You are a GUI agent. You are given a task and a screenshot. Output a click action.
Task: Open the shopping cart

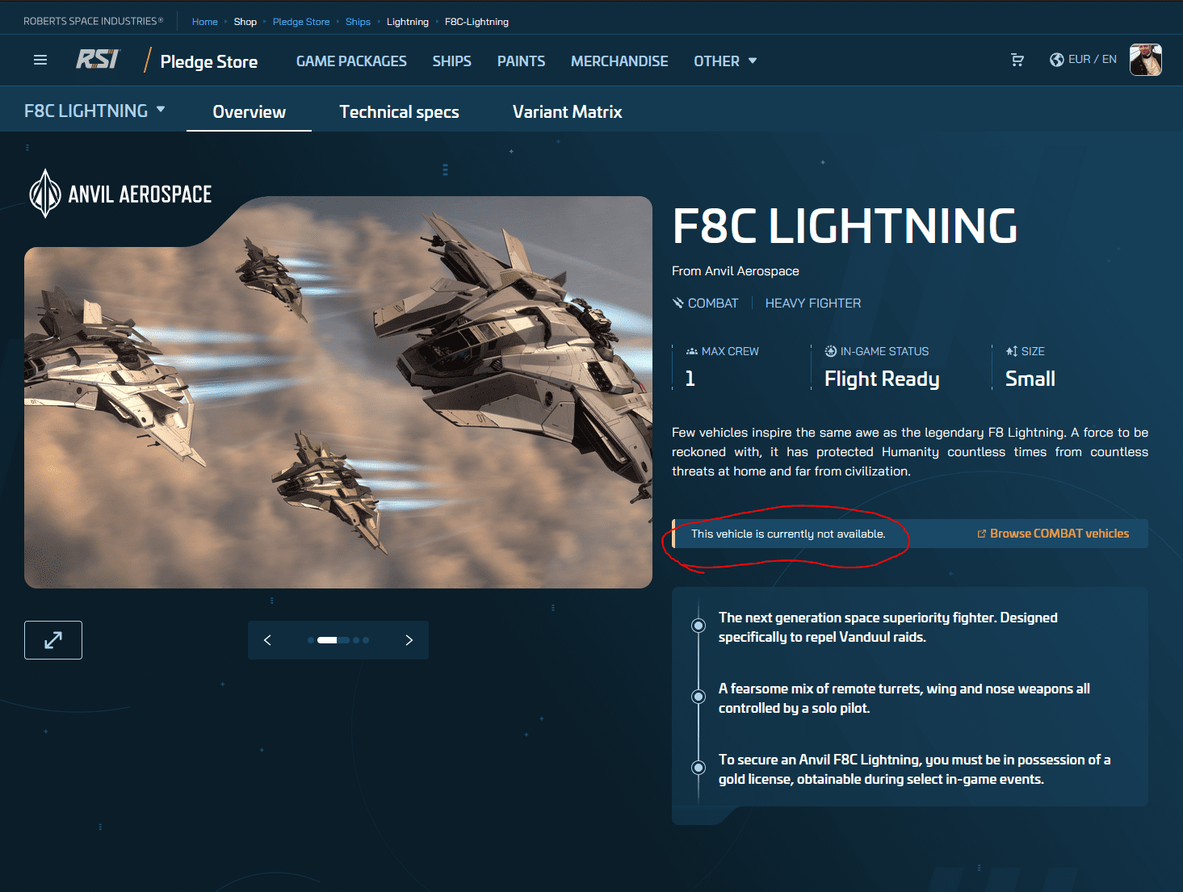coord(1017,60)
